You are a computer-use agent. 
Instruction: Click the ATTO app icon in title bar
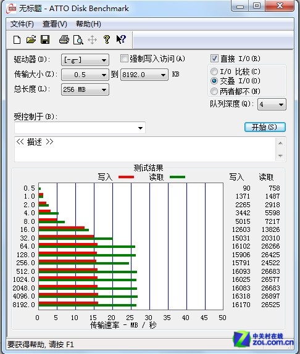point(10,9)
